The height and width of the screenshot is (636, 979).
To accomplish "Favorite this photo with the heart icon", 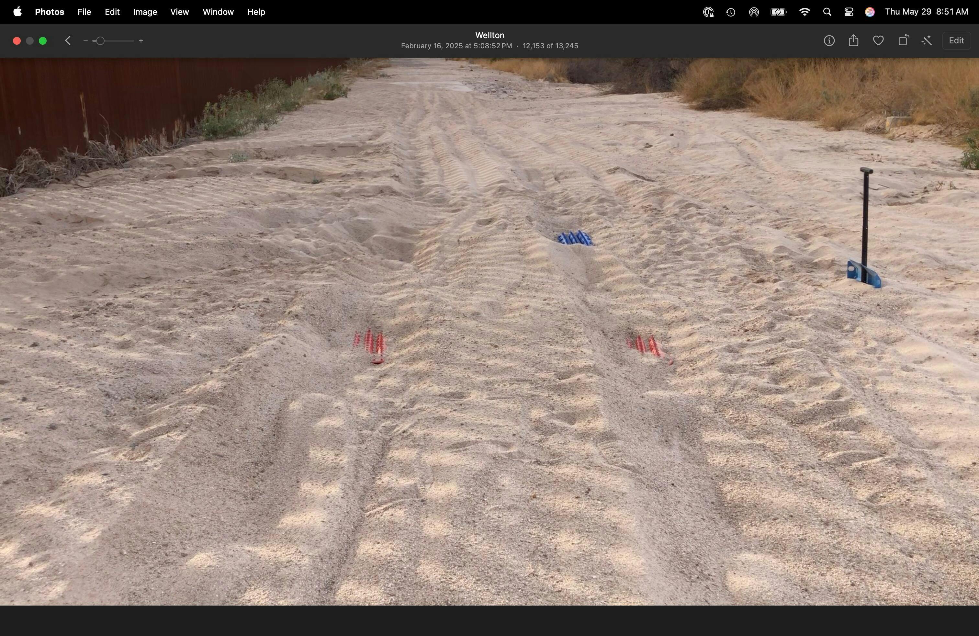I will (x=878, y=41).
